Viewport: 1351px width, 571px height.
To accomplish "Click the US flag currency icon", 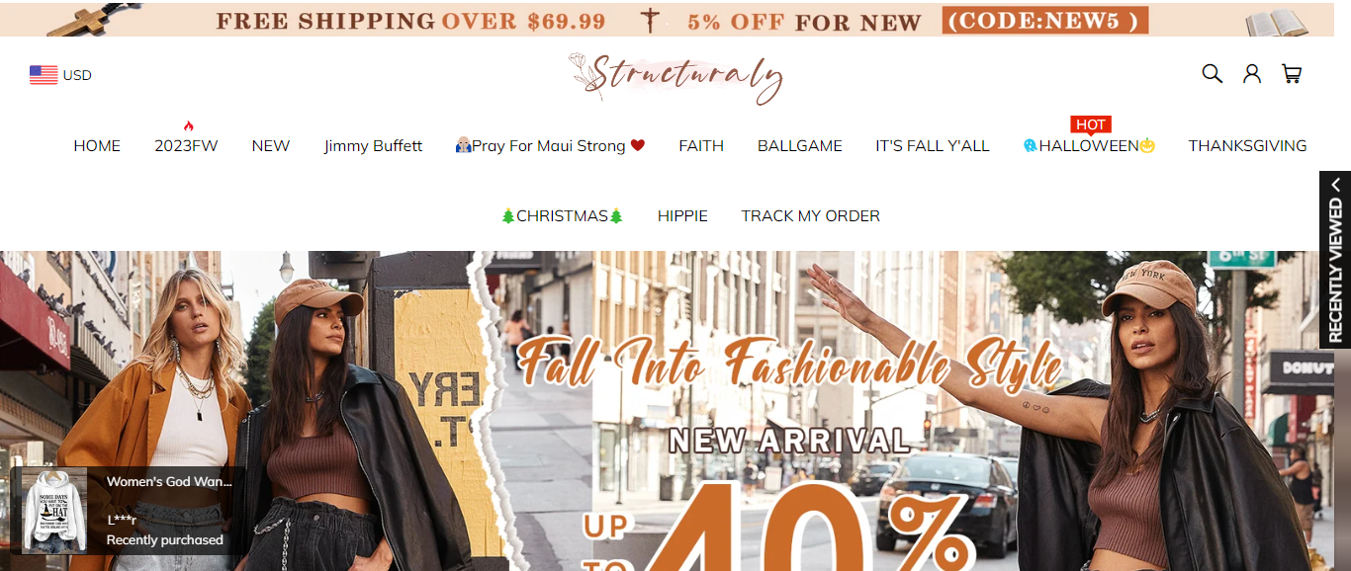I will (x=44, y=75).
